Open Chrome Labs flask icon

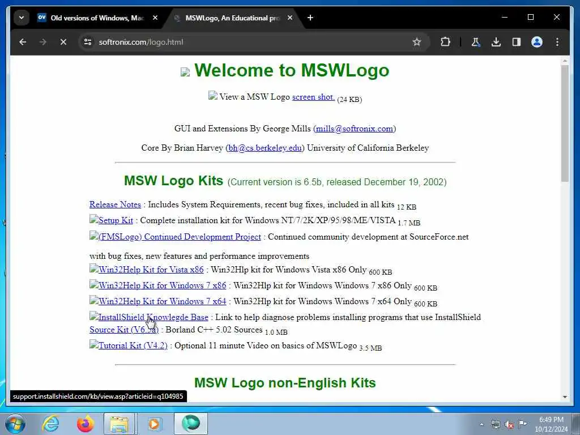coord(476,42)
